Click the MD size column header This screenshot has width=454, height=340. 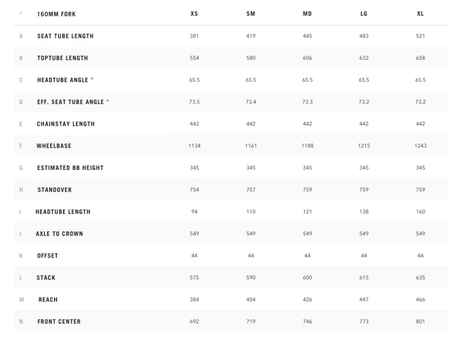[x=307, y=14]
